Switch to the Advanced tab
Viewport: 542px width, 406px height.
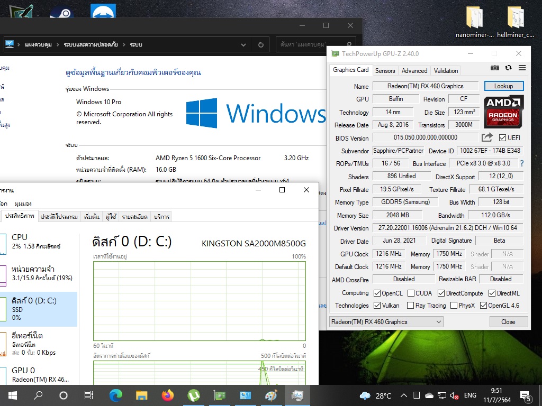[x=414, y=71]
